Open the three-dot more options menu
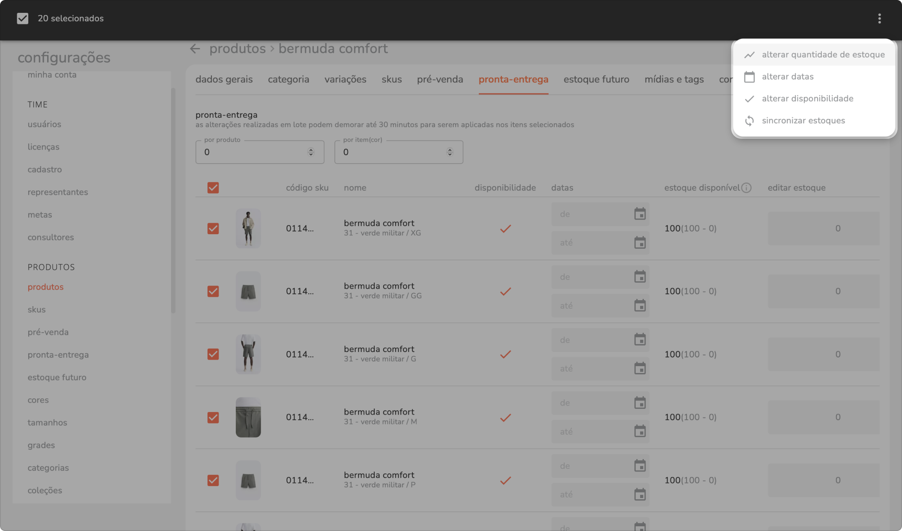Viewport: 902px width, 531px height. pyautogui.click(x=879, y=18)
